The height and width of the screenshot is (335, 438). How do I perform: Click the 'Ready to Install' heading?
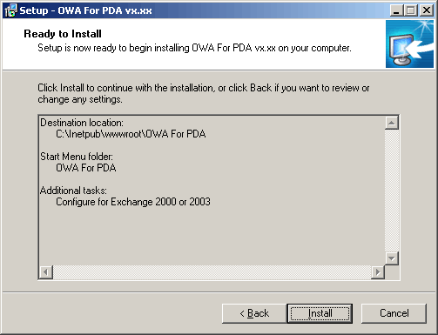[x=63, y=34]
